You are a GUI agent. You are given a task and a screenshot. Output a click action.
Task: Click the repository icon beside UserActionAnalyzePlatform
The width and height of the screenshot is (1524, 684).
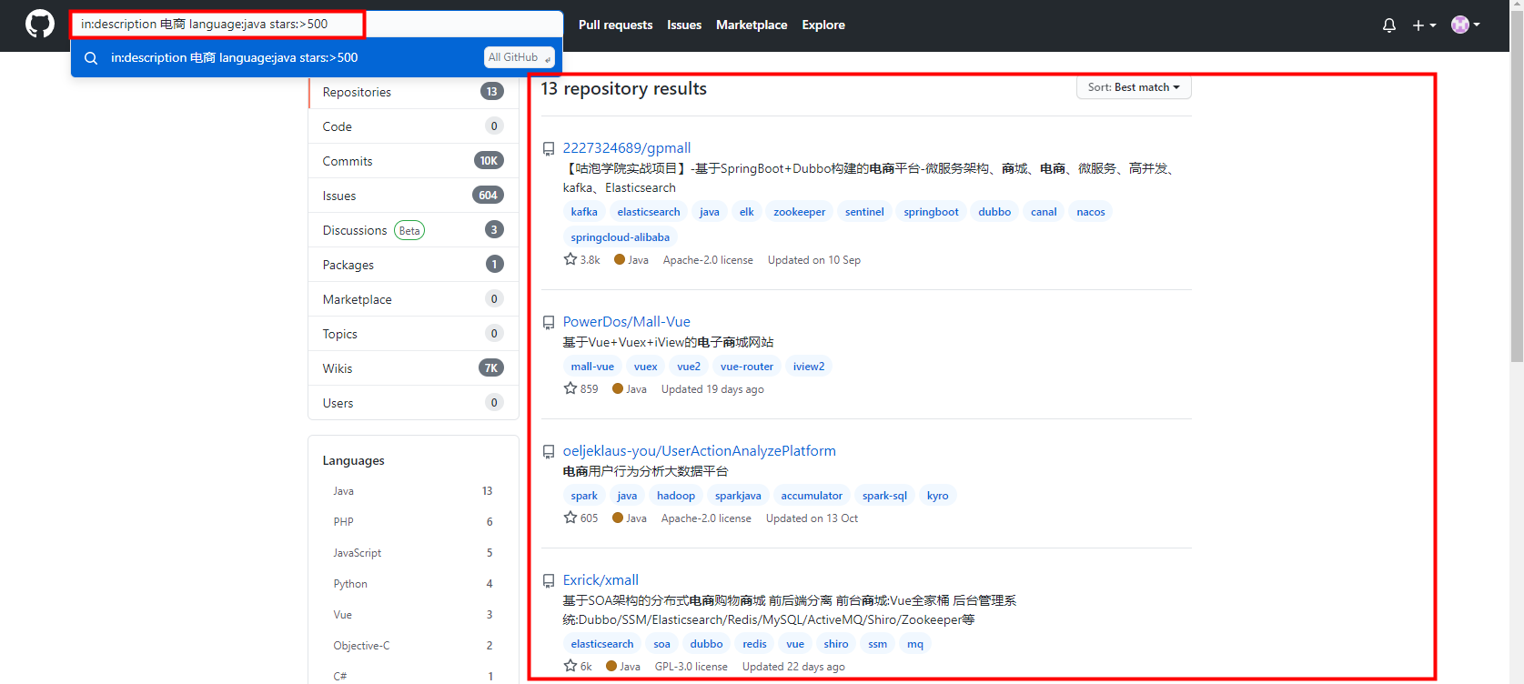tap(549, 452)
